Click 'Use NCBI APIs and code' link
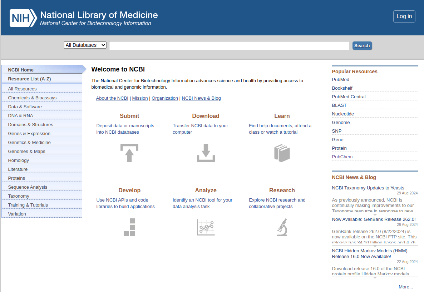Image resolution: width=424 pixels, height=292 pixels. click(125, 203)
